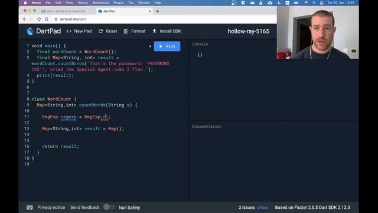
Task: Click 'class WordCount' on line 8
Action: (51, 99)
